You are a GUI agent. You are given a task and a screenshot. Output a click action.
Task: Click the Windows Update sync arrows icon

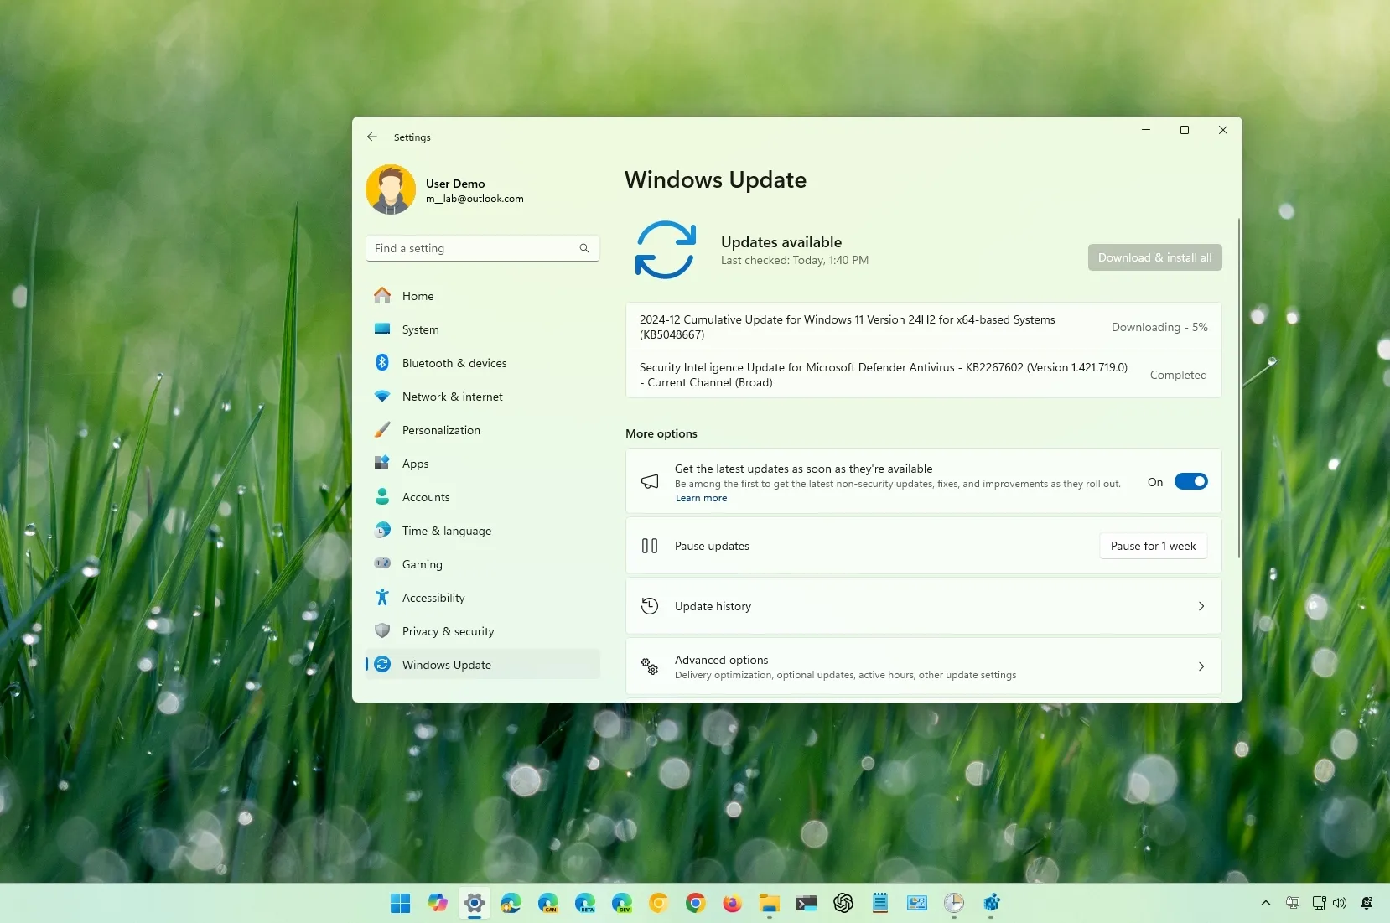(666, 250)
